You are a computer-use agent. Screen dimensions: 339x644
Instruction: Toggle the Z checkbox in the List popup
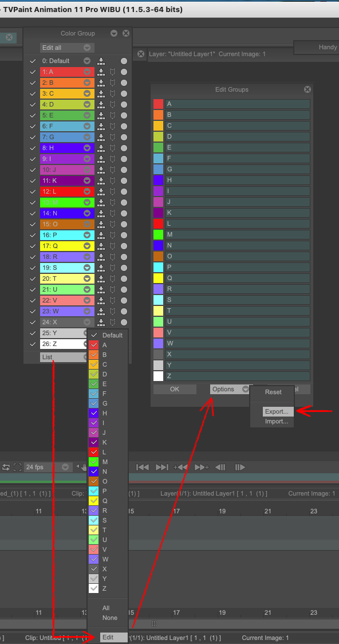pyautogui.click(x=94, y=588)
